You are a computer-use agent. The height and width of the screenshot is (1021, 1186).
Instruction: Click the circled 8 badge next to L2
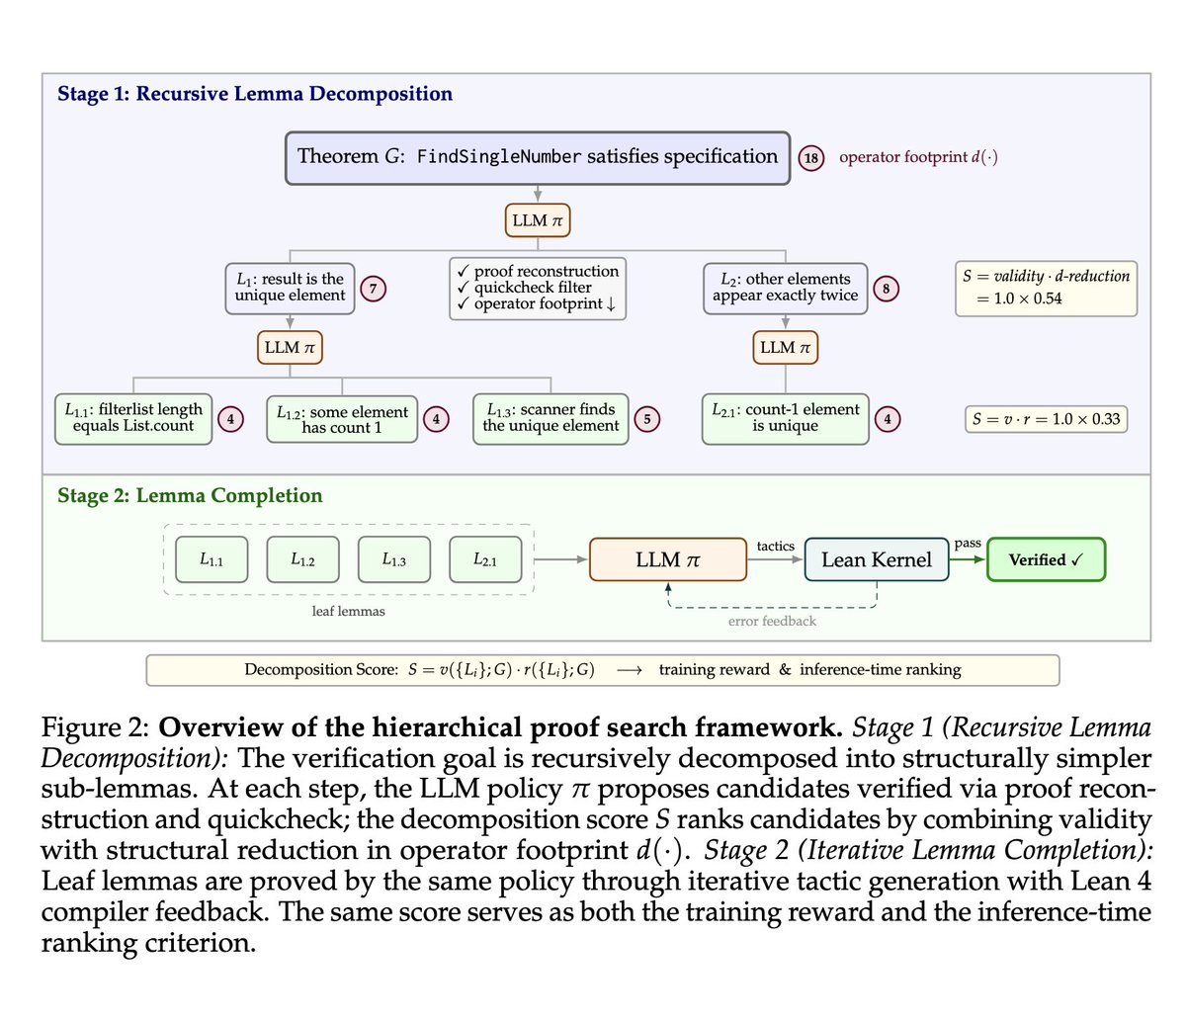[x=886, y=289]
